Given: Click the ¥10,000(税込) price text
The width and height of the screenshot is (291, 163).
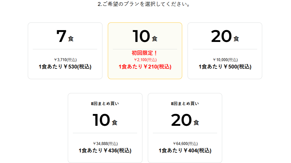Looking at the screenshot, I should (225, 60).
